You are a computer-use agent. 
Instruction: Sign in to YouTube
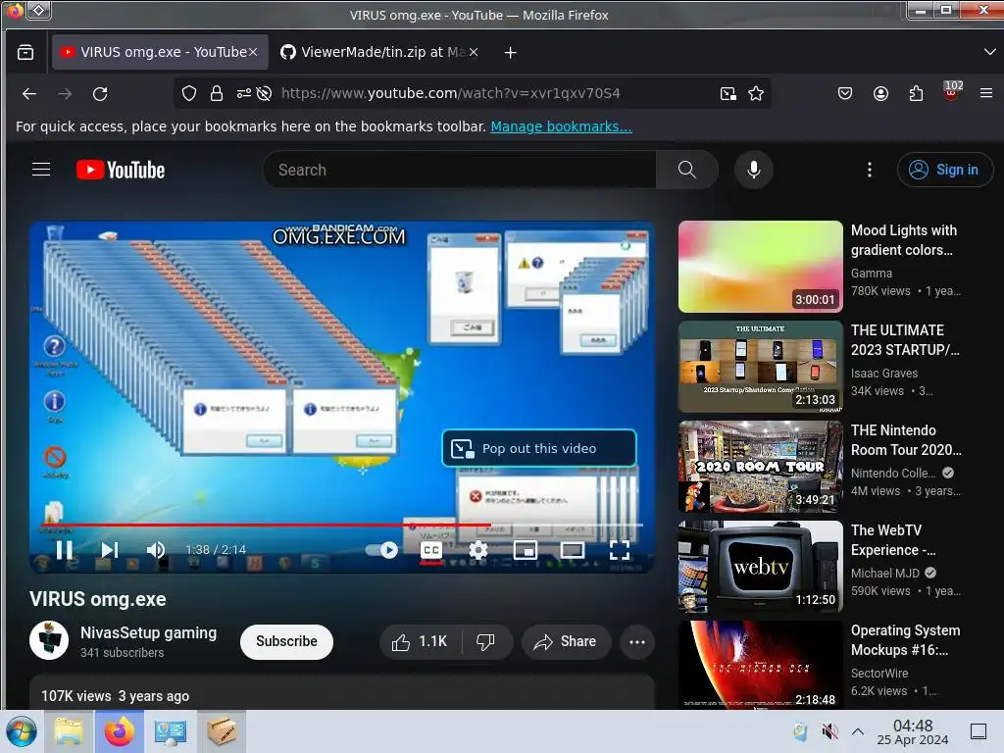945,170
